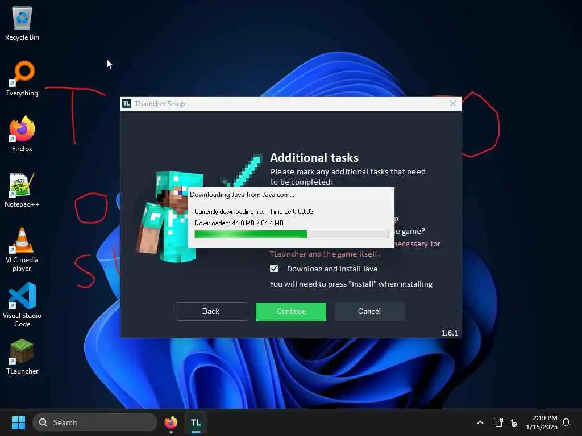
Task: Show hidden system tray icons
Action: (x=480, y=422)
